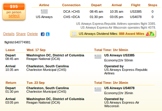Click the US Airways US3385 flight logo
The image size is (162, 111).
pyautogui.click(x=98, y=57)
